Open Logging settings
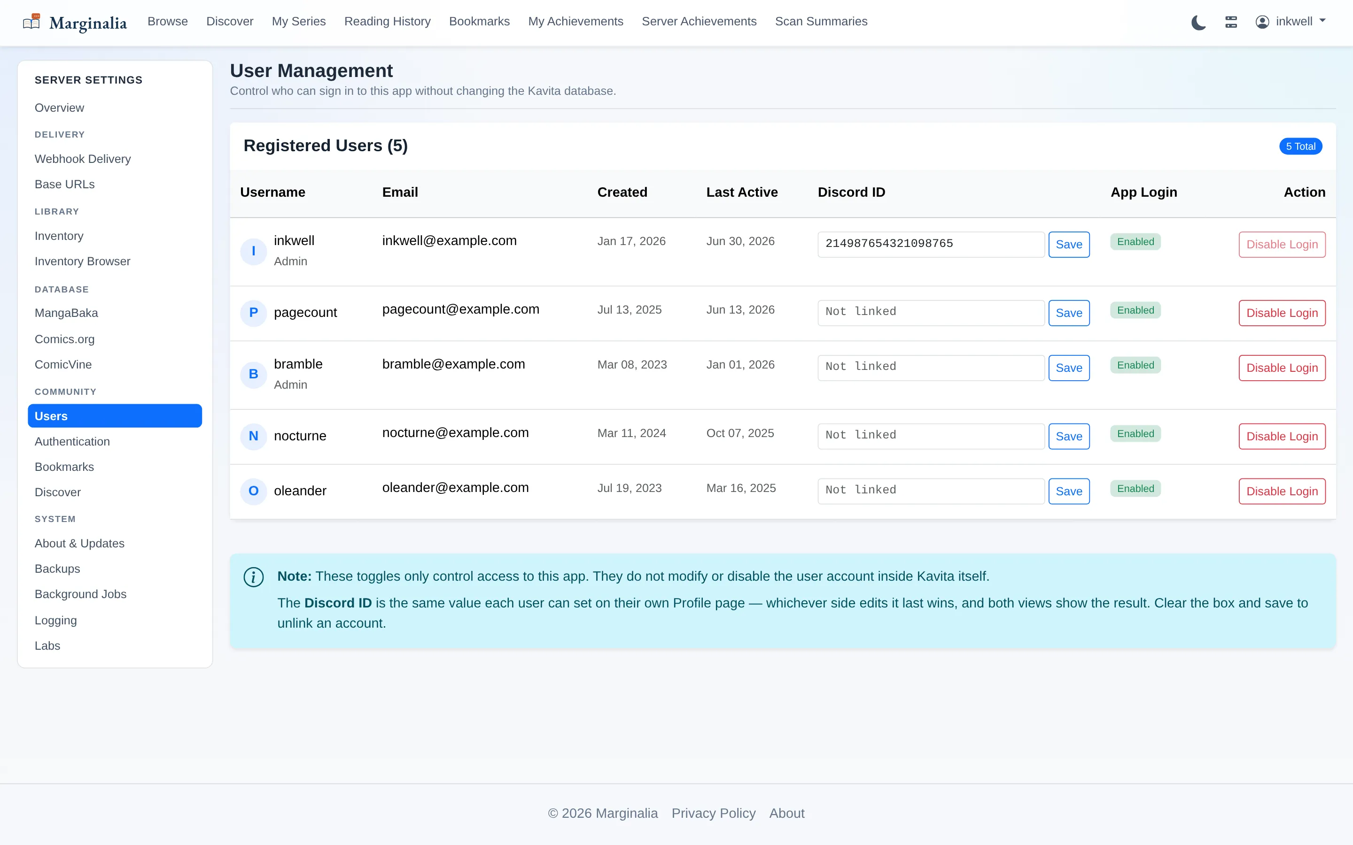This screenshot has width=1353, height=845. pyautogui.click(x=115, y=620)
